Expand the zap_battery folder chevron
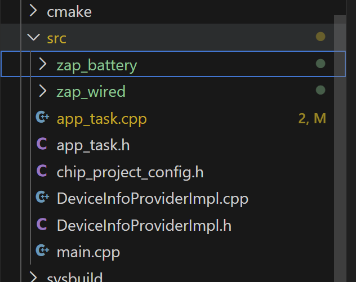Image resolution: width=356 pixels, height=282 pixels. click(43, 65)
